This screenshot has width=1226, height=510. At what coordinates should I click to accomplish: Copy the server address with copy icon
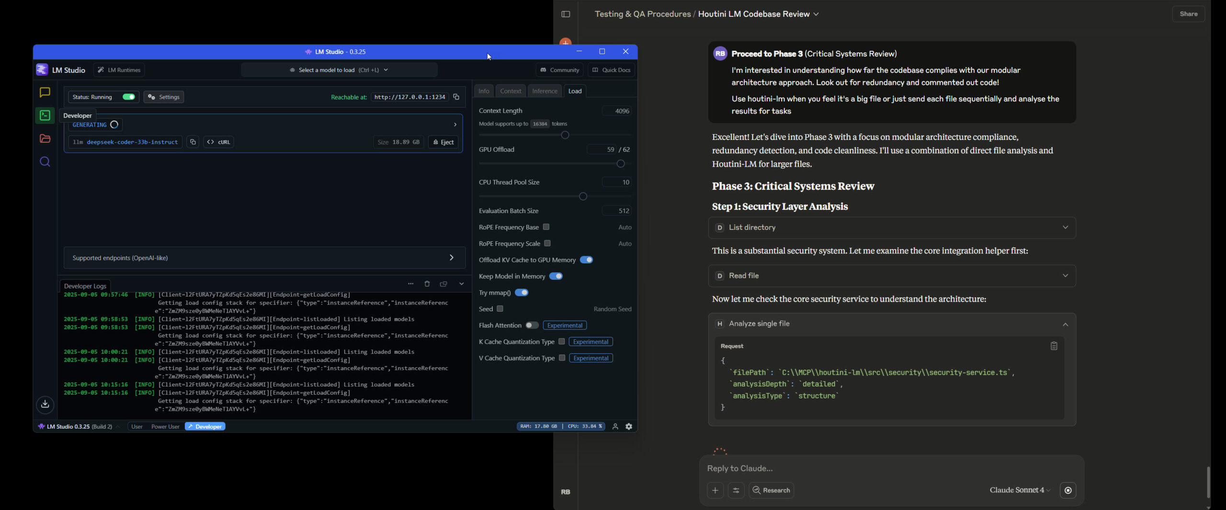[456, 97]
